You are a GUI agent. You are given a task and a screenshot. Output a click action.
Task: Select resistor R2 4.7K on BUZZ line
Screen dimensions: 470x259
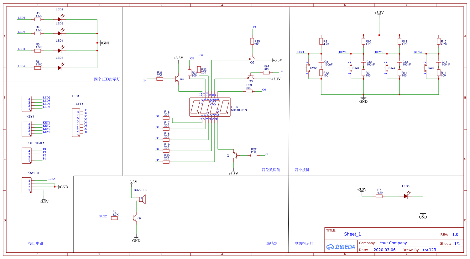(114, 218)
